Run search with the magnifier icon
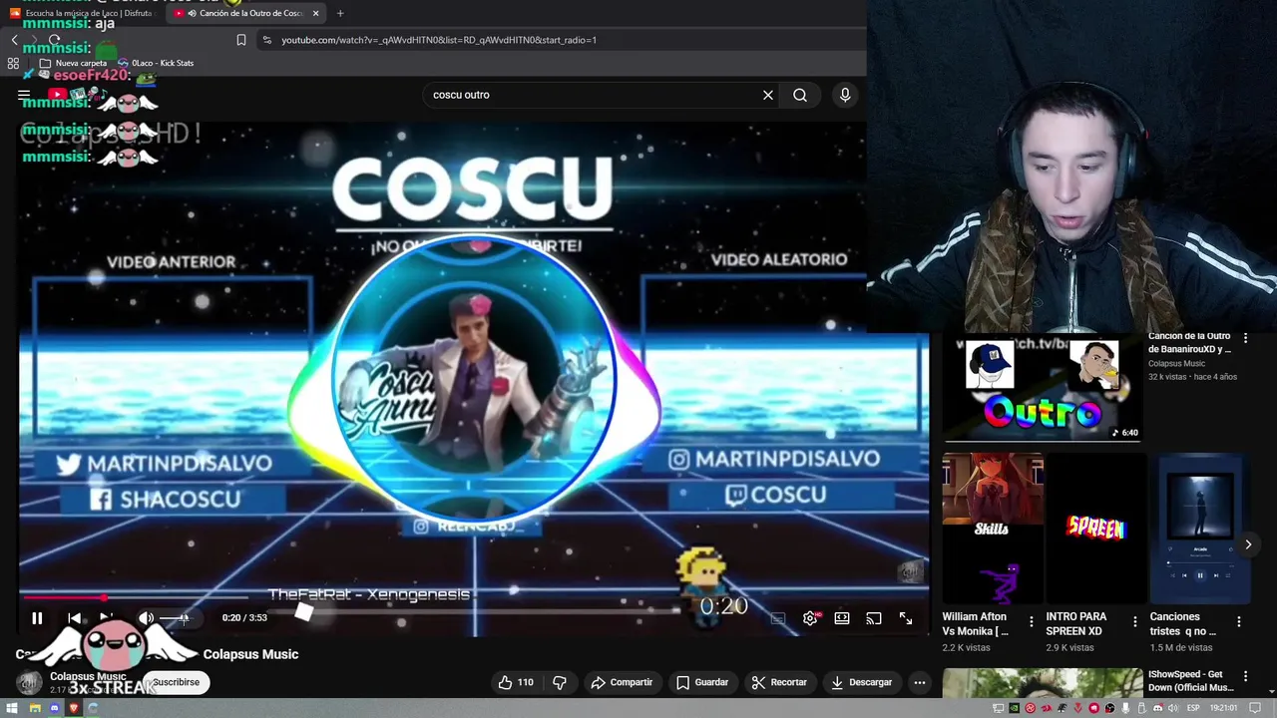 click(800, 95)
